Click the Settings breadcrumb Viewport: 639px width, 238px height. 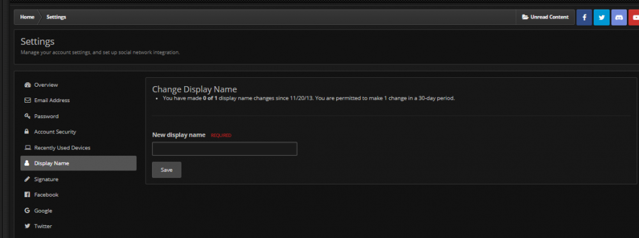pos(56,17)
